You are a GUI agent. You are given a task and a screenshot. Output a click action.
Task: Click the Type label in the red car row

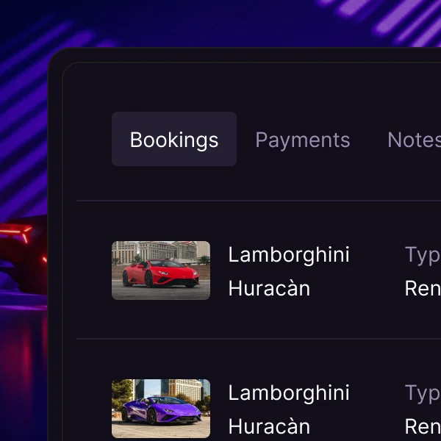pyautogui.click(x=423, y=255)
